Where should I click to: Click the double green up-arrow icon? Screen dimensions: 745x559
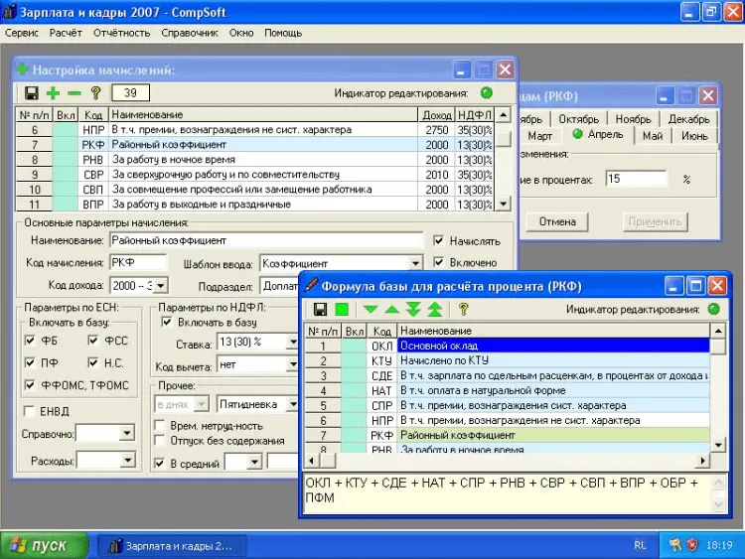(x=435, y=310)
